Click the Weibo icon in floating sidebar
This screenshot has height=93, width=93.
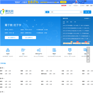coord(88,61)
